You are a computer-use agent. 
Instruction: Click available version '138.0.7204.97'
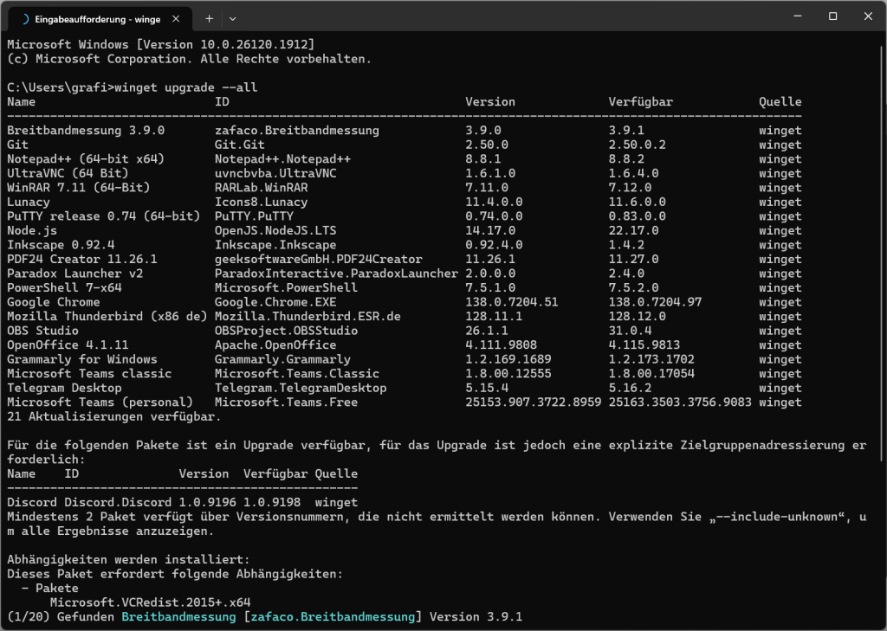pyautogui.click(x=655, y=302)
